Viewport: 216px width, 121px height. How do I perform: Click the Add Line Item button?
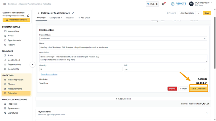coord(123,99)
